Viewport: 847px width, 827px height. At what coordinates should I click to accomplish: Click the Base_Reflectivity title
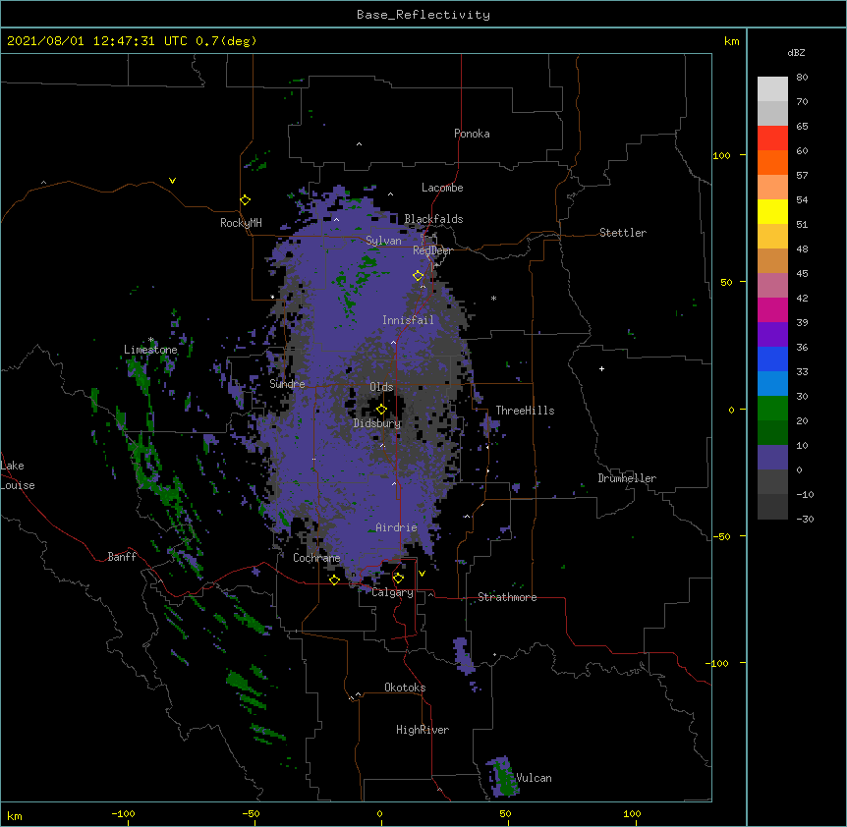point(423,15)
